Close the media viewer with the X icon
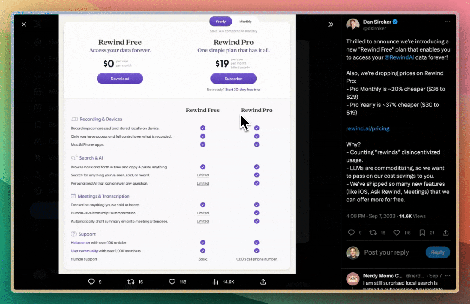The height and width of the screenshot is (304, 470). [x=24, y=24]
